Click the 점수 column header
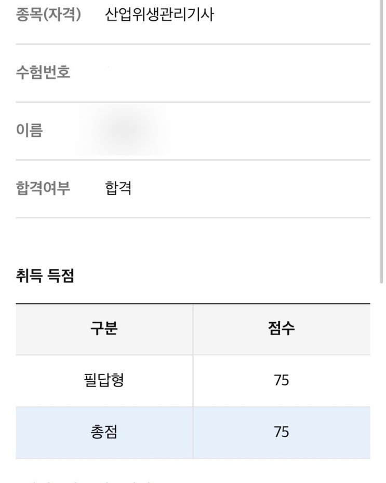Screen dimensions: 386x483 pos(281,329)
